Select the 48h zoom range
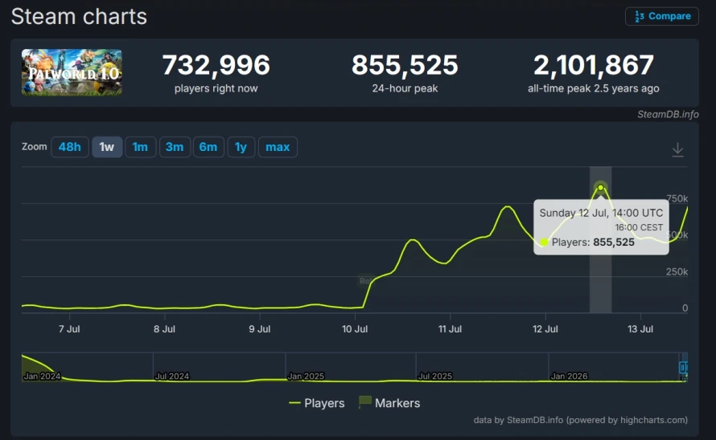 click(70, 147)
